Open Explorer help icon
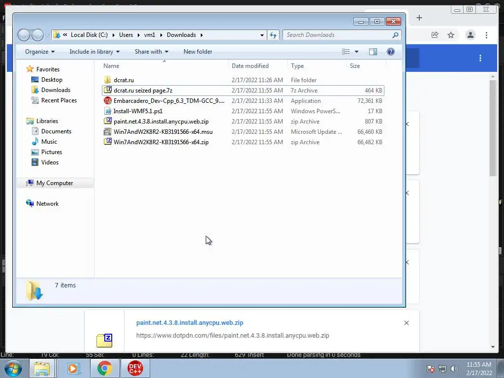The height and width of the screenshot is (378, 504). 390,52
